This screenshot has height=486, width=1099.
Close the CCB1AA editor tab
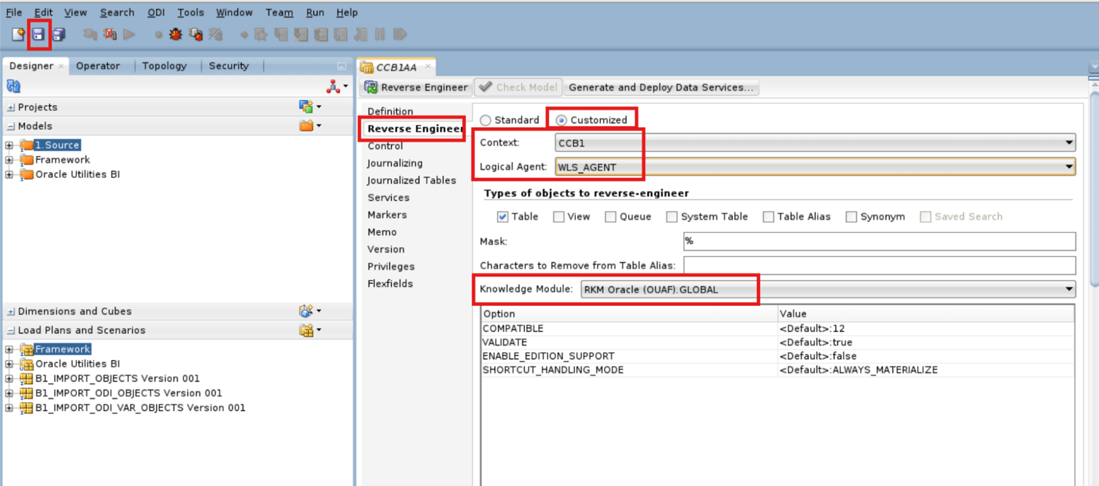(x=428, y=66)
